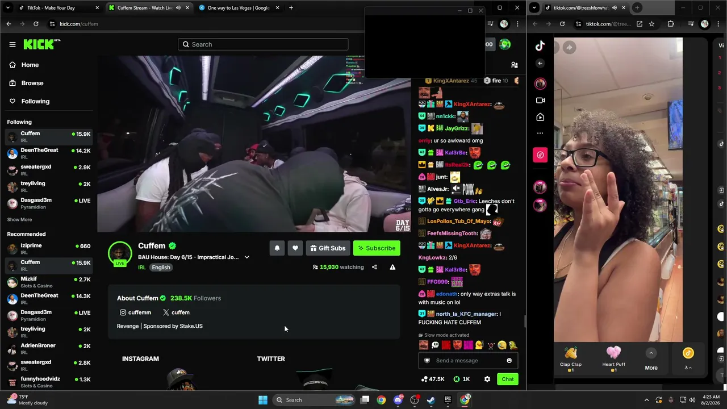Viewport: 727px width, 409px height.
Task: Subscribe to Cuffem's channel
Action: (377, 248)
